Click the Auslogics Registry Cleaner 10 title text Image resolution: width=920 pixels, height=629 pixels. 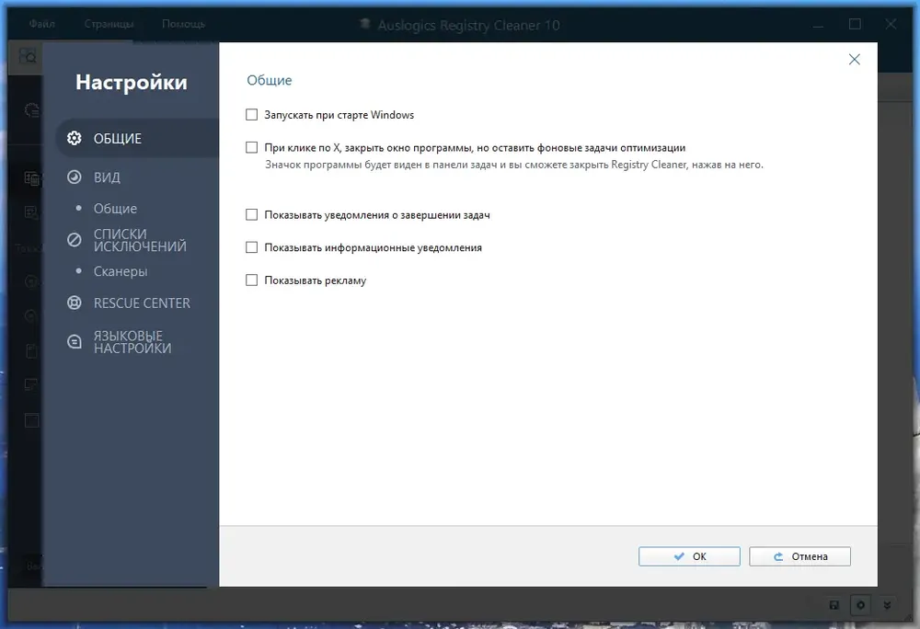coord(469,25)
